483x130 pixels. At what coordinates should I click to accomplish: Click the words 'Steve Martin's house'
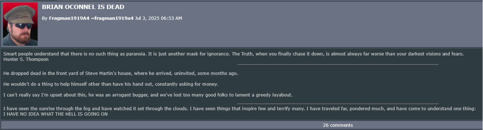pos(108,73)
